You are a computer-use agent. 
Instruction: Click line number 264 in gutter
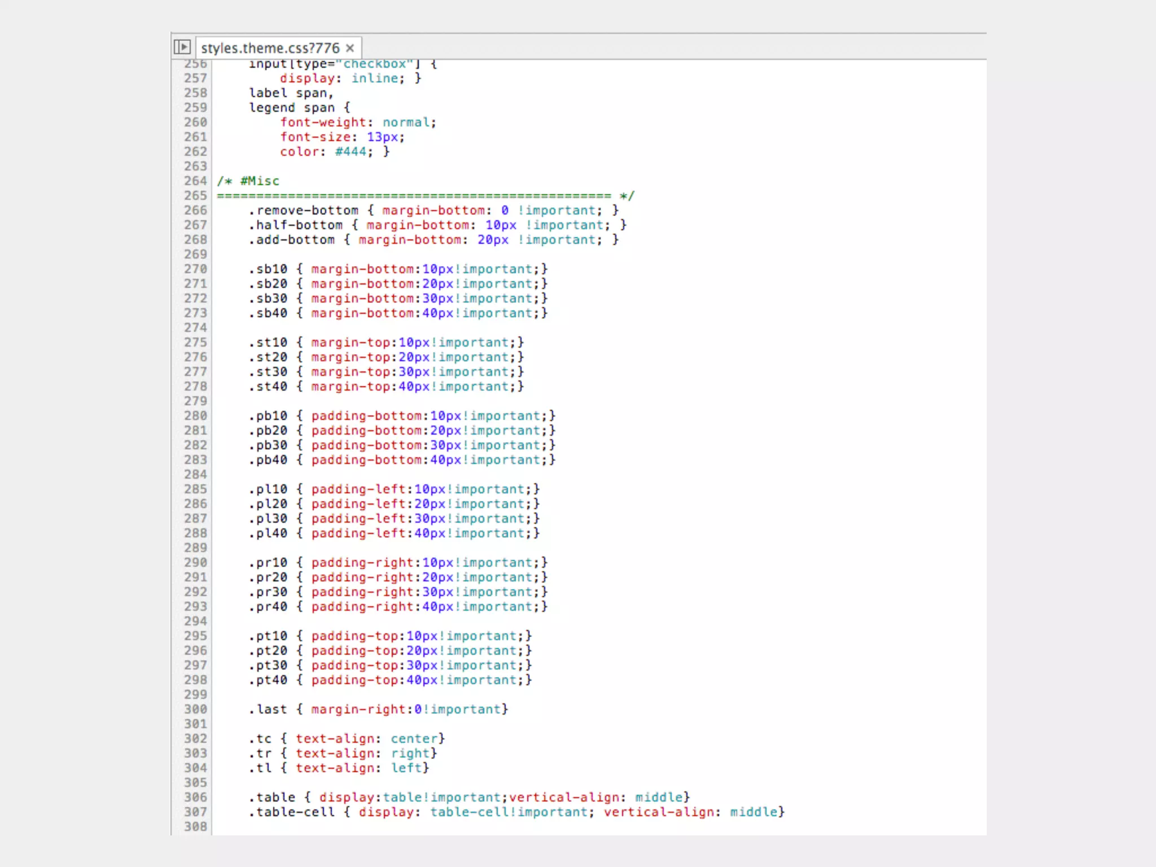click(x=195, y=181)
